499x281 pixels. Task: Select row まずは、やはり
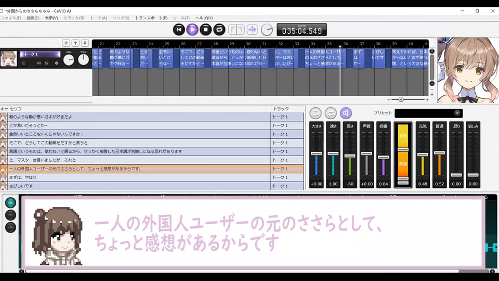point(152,177)
